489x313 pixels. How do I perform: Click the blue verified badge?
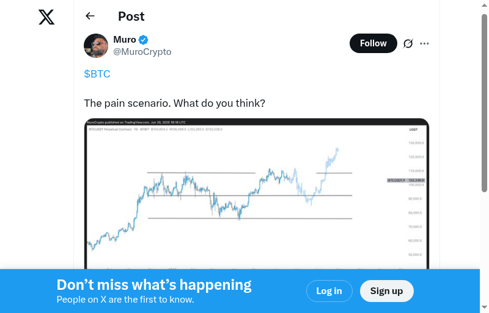coord(144,40)
